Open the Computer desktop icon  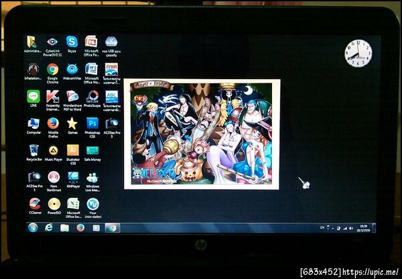tap(34, 126)
